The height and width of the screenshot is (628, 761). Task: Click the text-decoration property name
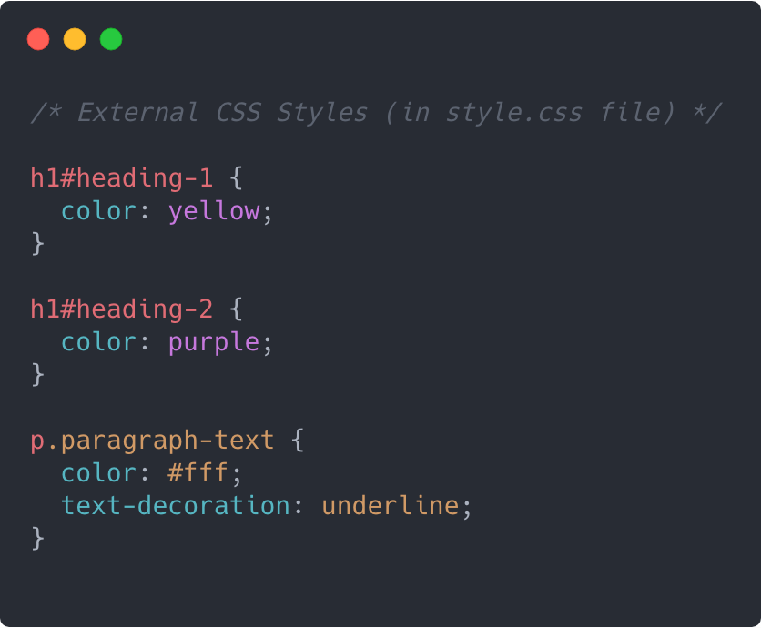coord(175,505)
